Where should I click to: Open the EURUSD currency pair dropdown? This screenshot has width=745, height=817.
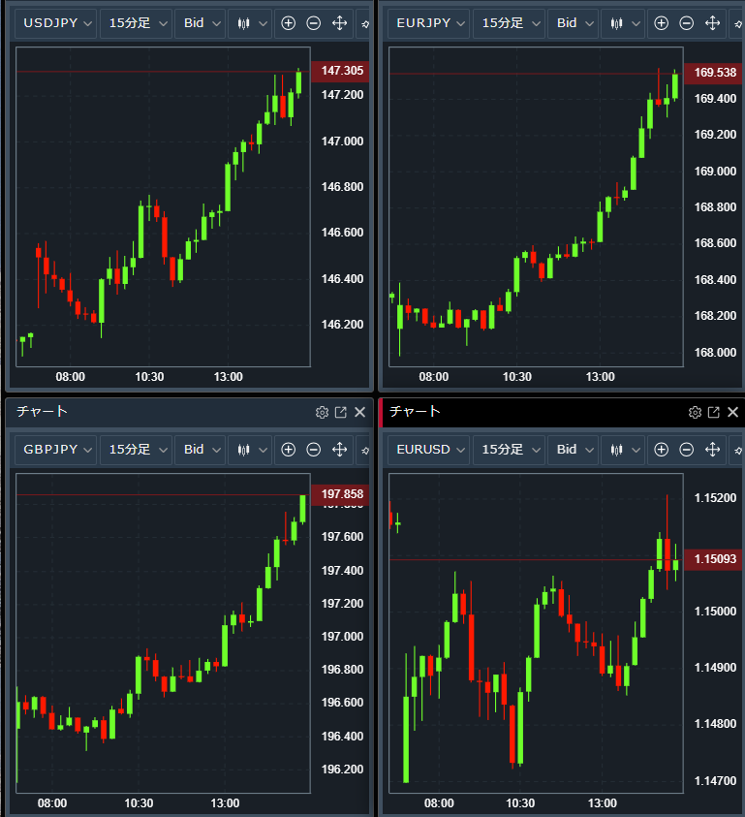[429, 450]
